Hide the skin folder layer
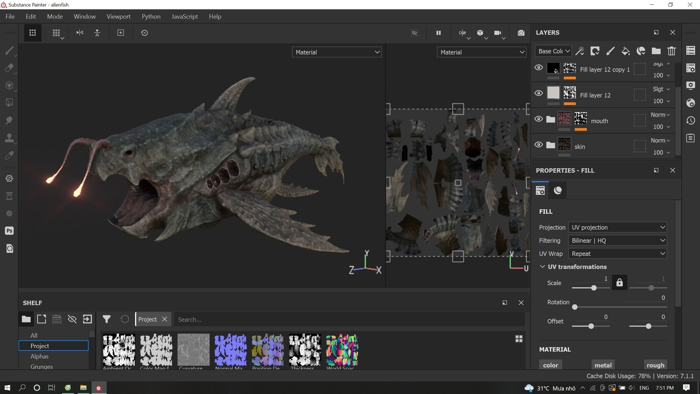Viewport: 700px width, 394px height. point(538,144)
